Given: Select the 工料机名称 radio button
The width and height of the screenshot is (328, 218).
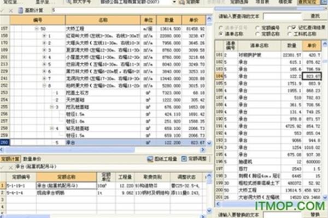Looking at the screenshot, I should [x=290, y=34].
